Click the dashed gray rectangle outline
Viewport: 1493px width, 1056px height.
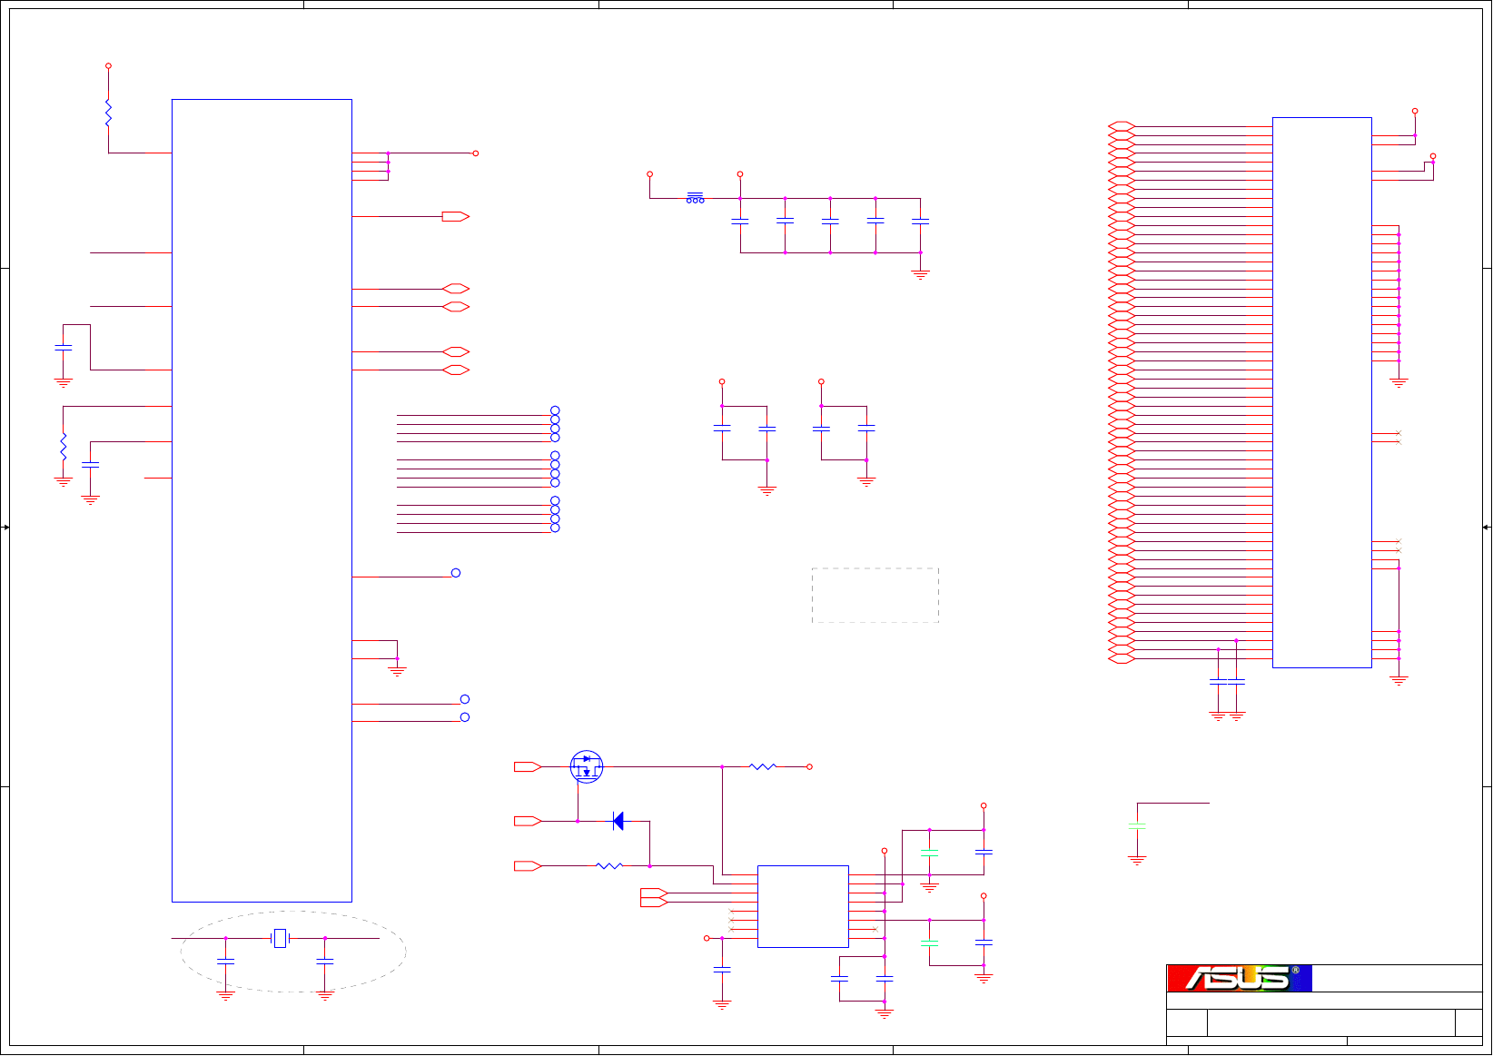[875, 596]
